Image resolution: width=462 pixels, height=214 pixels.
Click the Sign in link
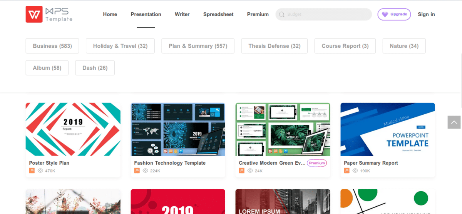426,14
